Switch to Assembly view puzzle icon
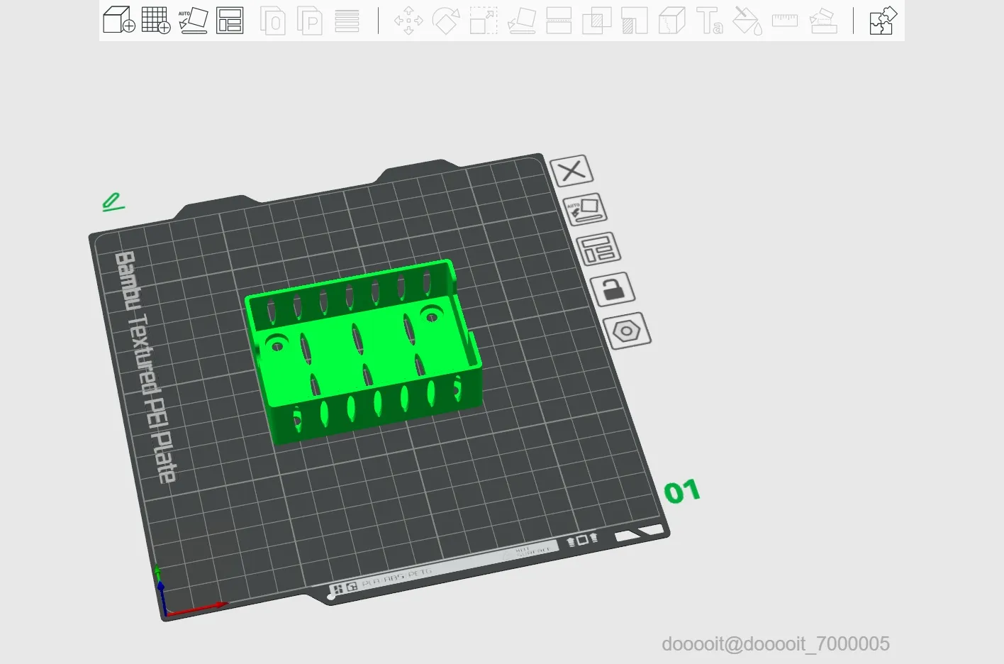The width and height of the screenshot is (1004, 664). [x=883, y=21]
